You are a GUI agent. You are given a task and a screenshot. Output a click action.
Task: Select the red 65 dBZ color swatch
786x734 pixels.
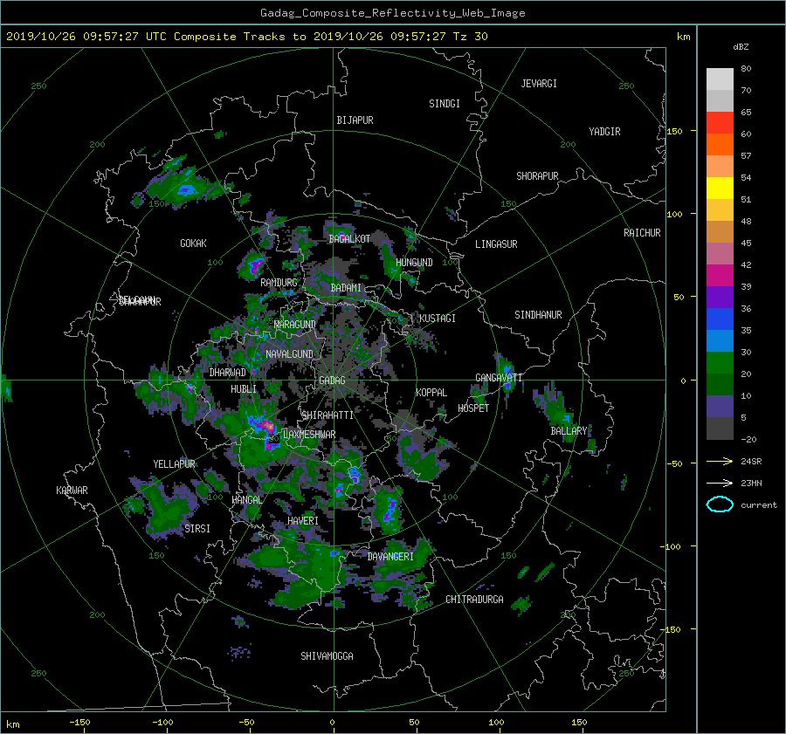click(720, 122)
